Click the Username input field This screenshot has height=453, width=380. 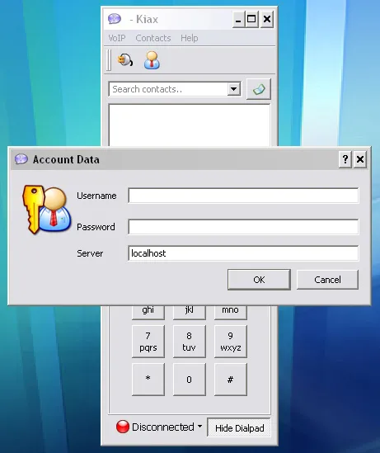(x=243, y=196)
